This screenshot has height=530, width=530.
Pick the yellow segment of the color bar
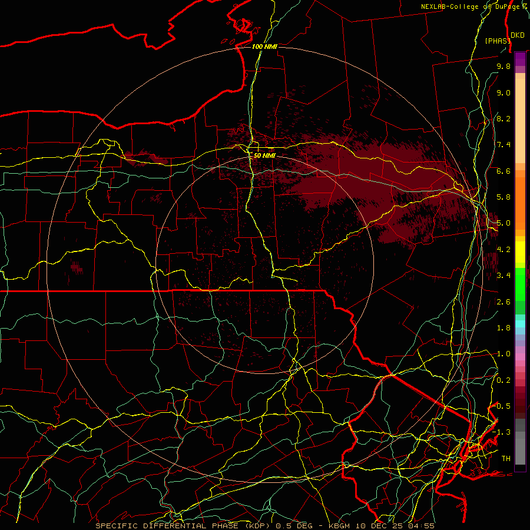coord(520,252)
